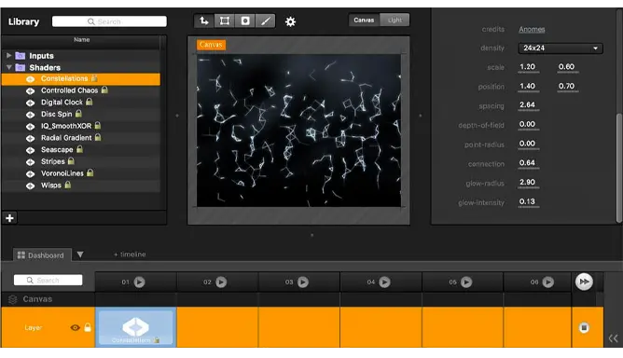Click the shader icon beside Digital Clock
The width and height of the screenshot is (623, 358).
[30, 103]
